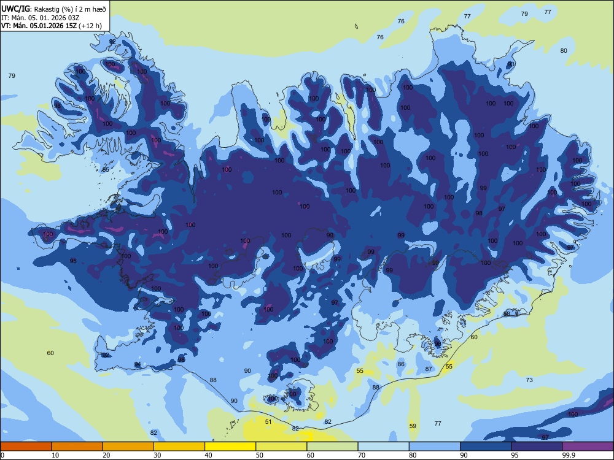The image size is (614, 460).
Task: Click the map humidity value '73'
Action: [x=529, y=380]
